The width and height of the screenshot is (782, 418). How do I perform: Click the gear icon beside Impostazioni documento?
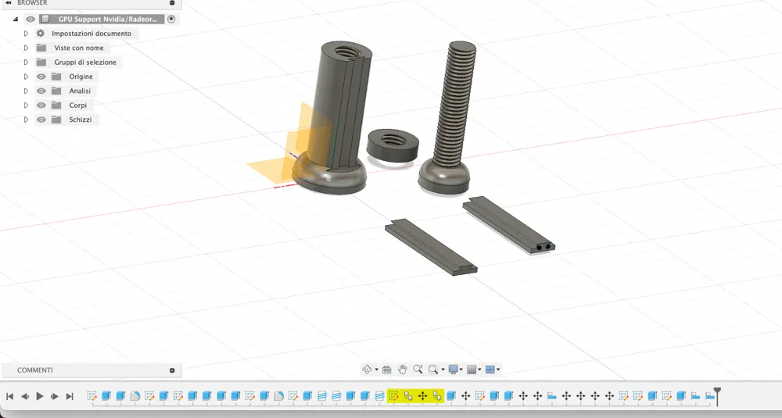click(x=41, y=34)
